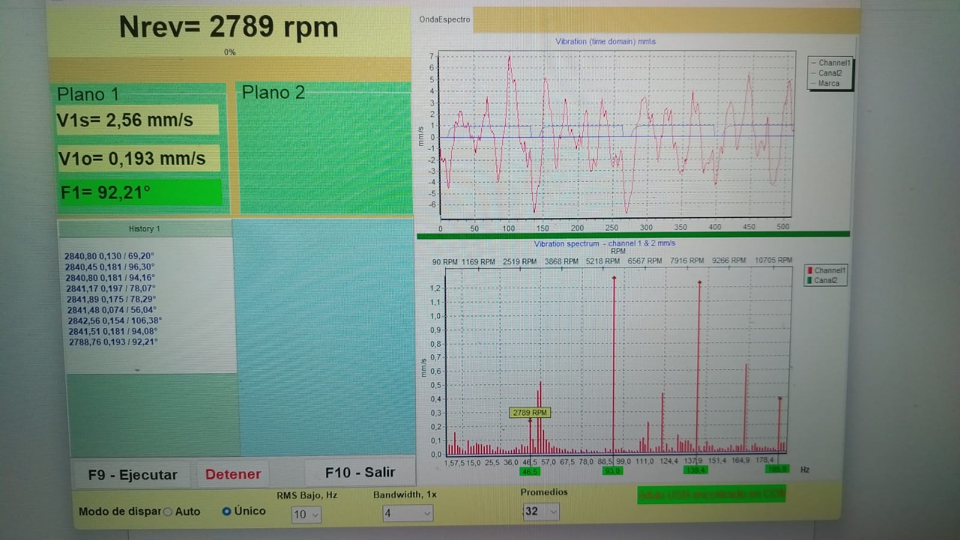Select history row 2840,45 0,181 / 96,30°
960x540 pixels.
[109, 267]
